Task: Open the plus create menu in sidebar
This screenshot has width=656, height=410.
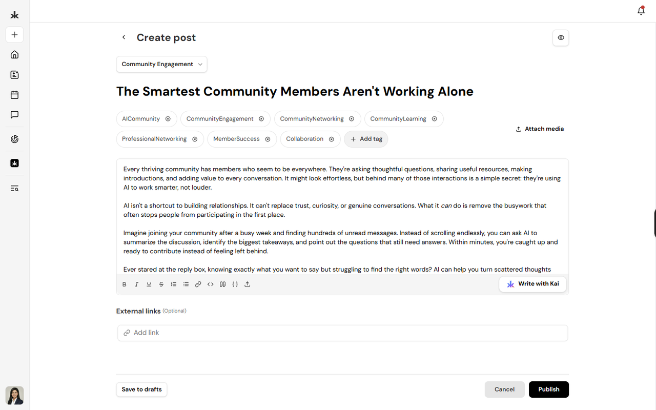Action: tap(14, 35)
